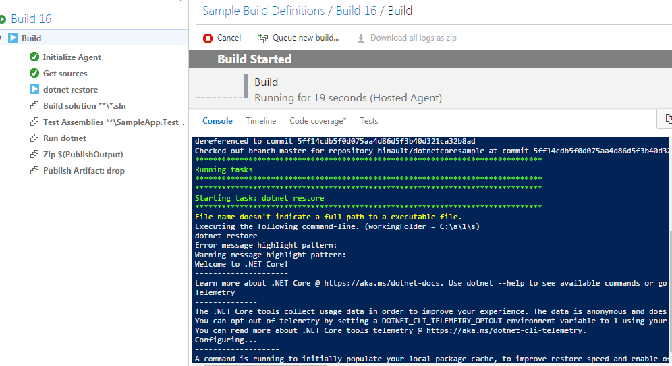
Task: Click green checkmark beside Initialize Agent
Action: point(34,57)
